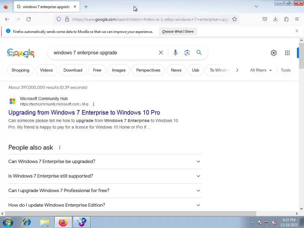Select the Usb filter chip

pyautogui.click(x=195, y=70)
